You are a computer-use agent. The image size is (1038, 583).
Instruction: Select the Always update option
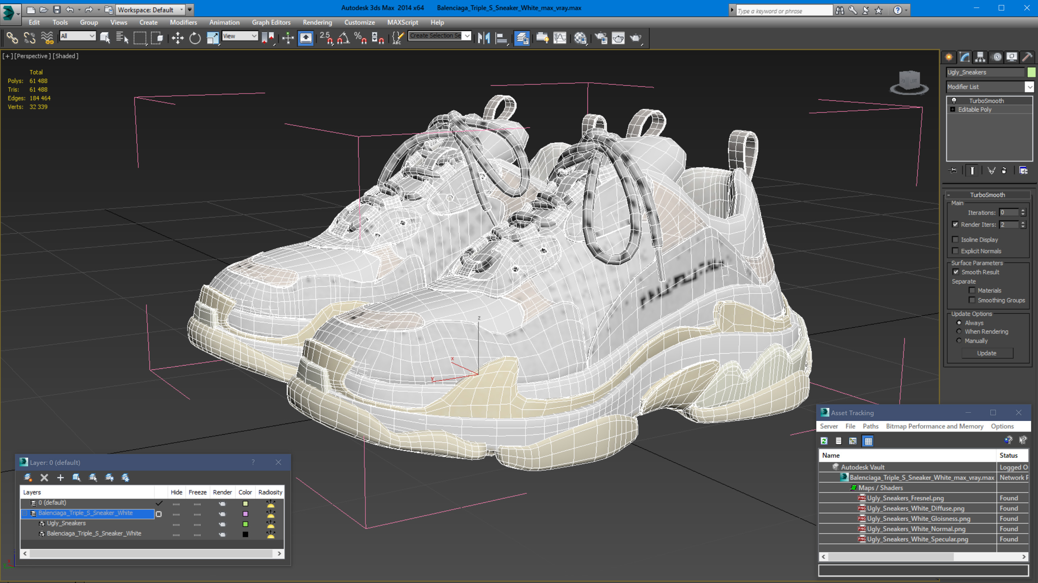pyautogui.click(x=959, y=323)
